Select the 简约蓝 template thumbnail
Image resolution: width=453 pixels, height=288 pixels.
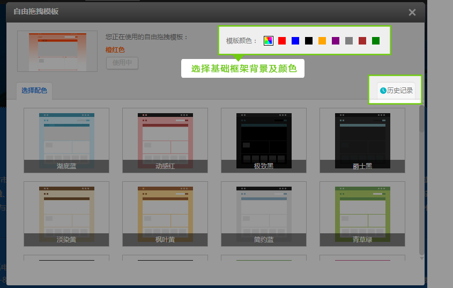click(264, 214)
